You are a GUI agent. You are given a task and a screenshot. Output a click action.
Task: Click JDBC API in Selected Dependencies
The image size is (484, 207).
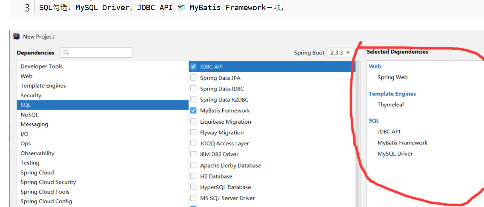point(389,131)
